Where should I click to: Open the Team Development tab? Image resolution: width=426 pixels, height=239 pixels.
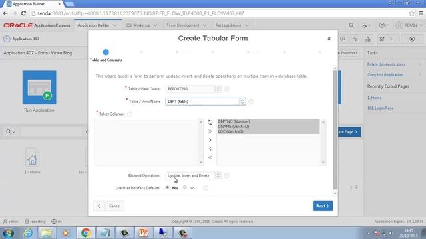pos(183,25)
